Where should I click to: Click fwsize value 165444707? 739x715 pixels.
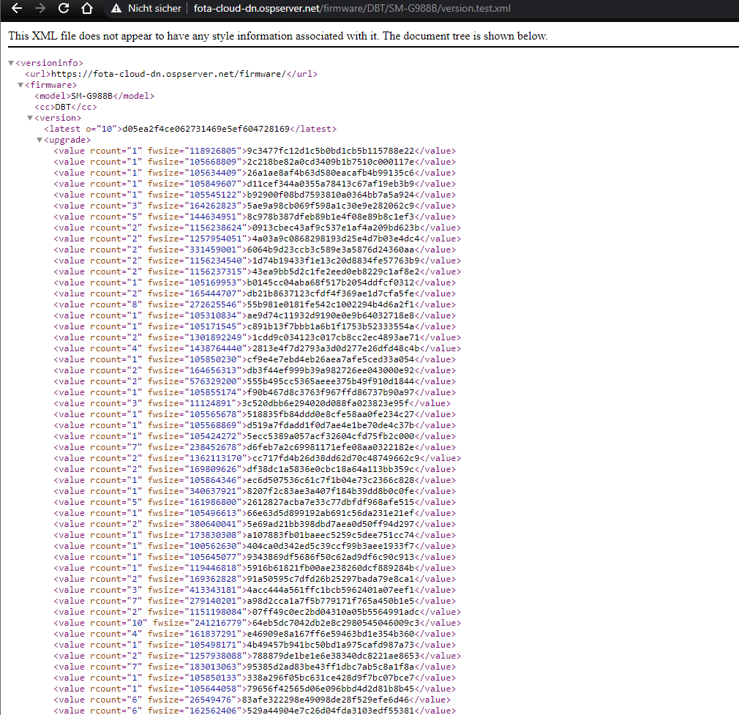click(x=213, y=293)
